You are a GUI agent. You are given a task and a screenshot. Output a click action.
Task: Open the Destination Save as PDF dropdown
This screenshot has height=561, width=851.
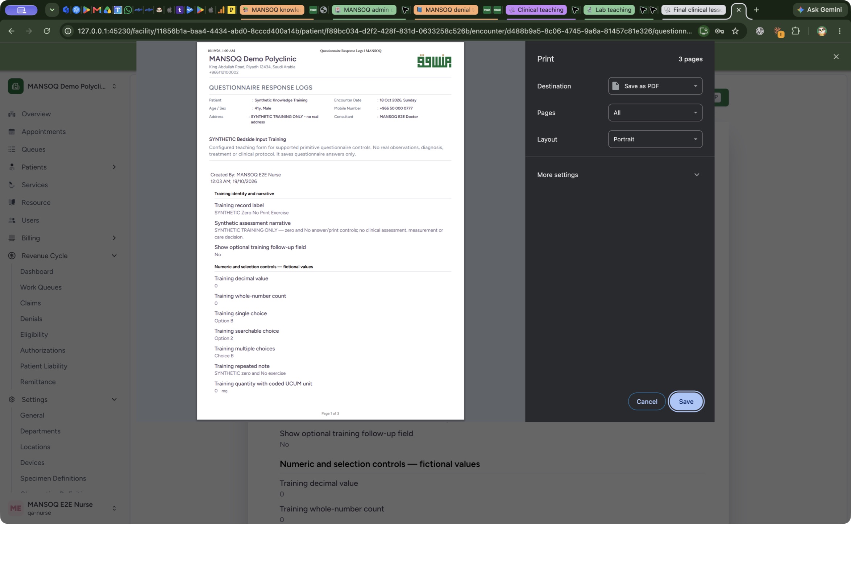655,86
